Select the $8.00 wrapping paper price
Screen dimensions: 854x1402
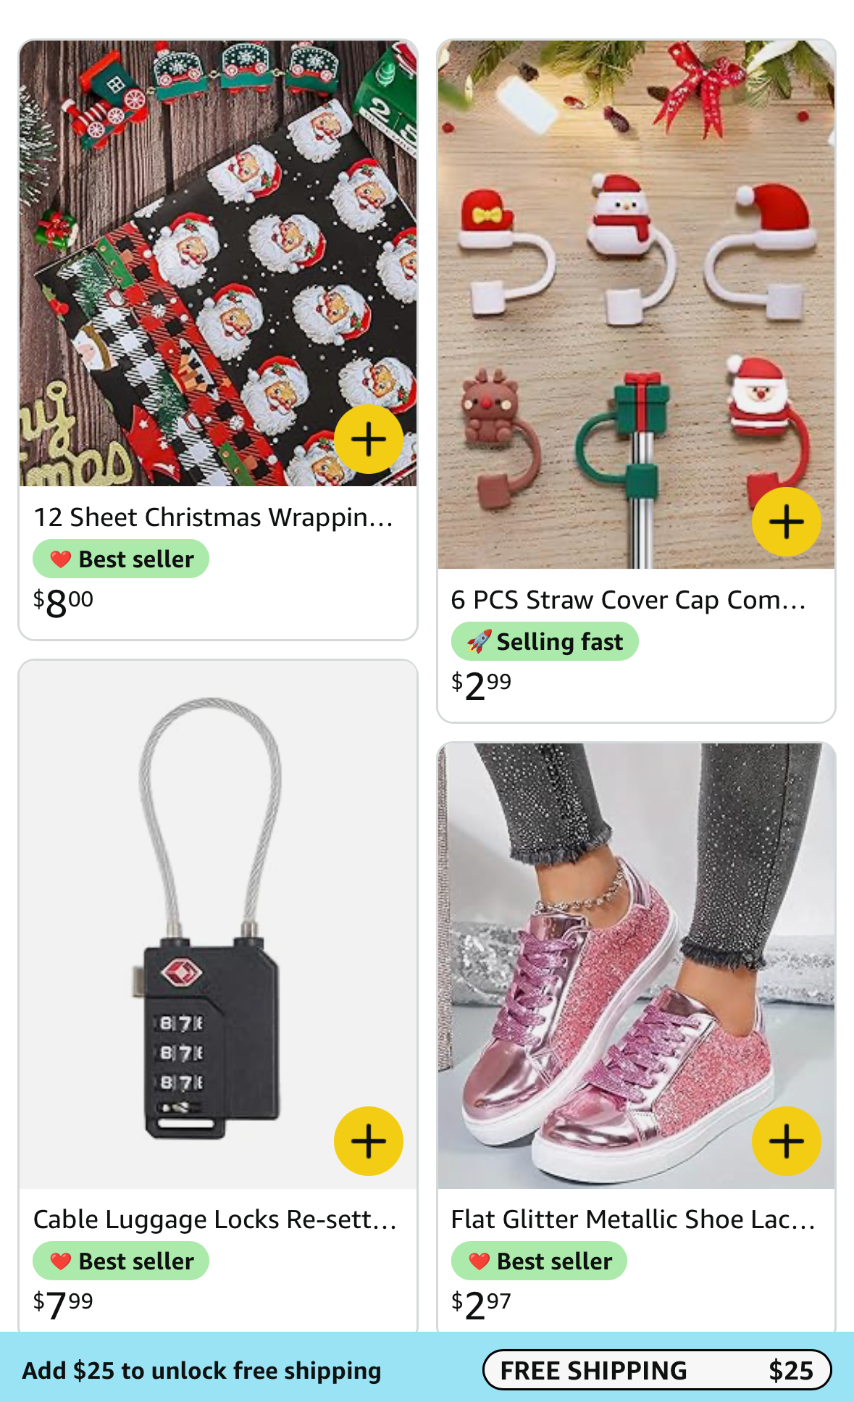(63, 603)
